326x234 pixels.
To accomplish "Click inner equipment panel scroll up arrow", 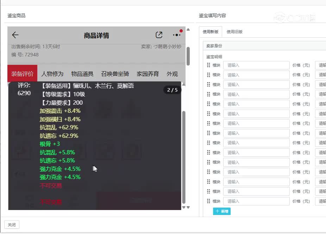I will pos(184,84).
